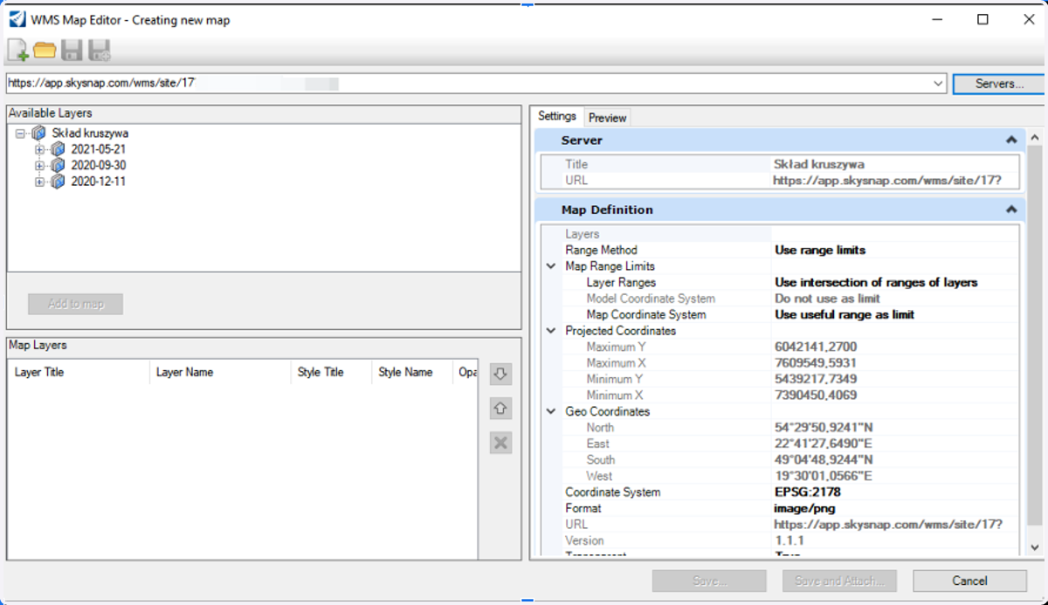Click the Save As disk icon
The height and width of the screenshot is (605, 1048).
[100, 51]
